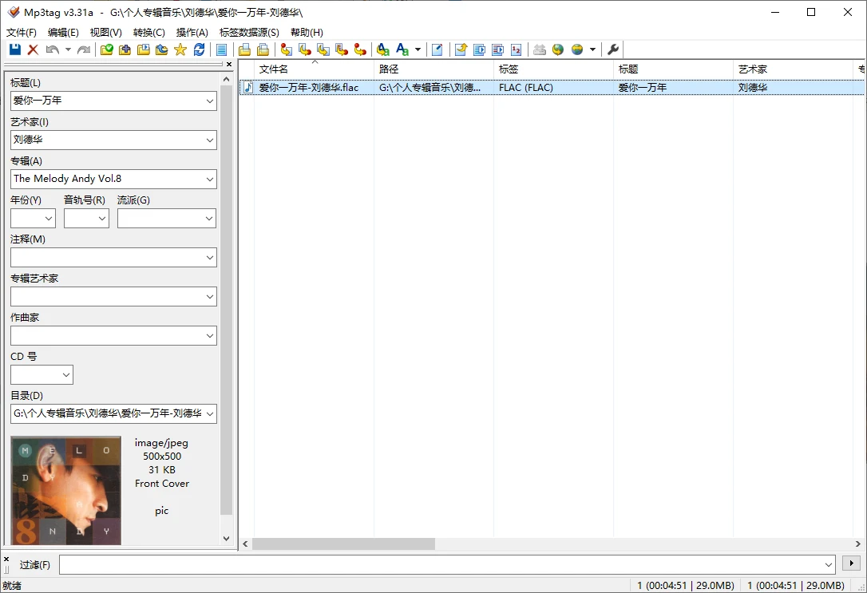
Task: Open the 专辑 album dropdown
Action: (x=209, y=179)
